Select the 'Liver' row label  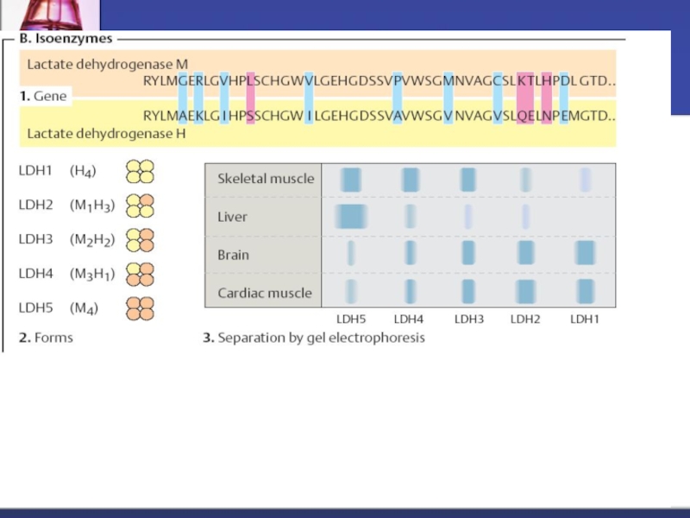(x=232, y=217)
